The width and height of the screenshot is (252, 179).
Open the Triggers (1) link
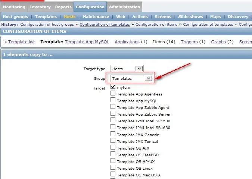[x=189, y=42]
